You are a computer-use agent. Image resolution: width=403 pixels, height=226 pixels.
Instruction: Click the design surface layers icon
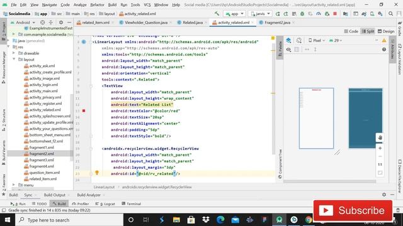[288, 40]
